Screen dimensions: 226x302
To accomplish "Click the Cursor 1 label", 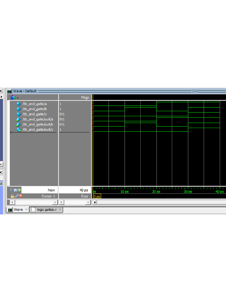I will pos(46,196).
